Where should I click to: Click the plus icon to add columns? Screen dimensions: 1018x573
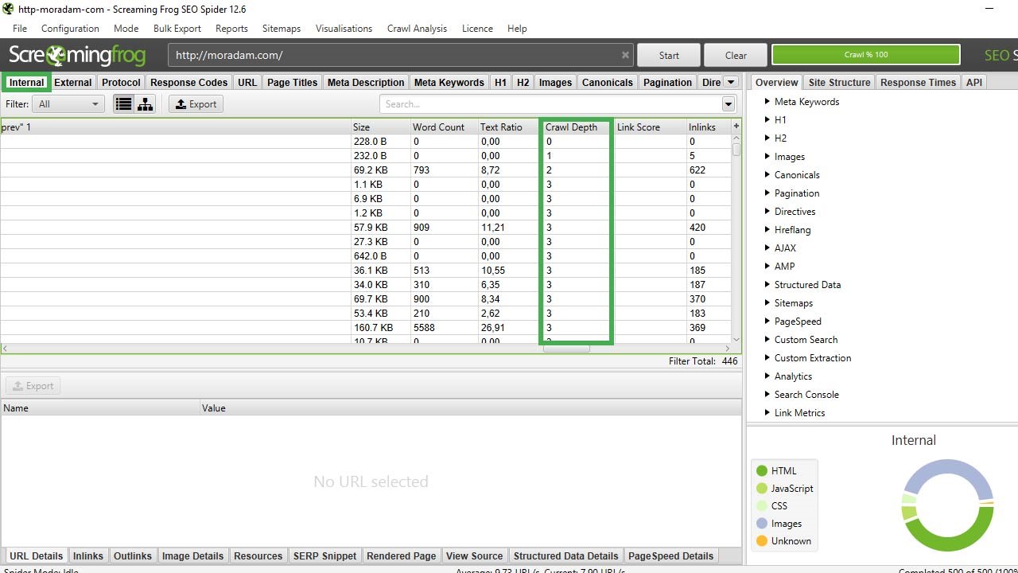736,127
